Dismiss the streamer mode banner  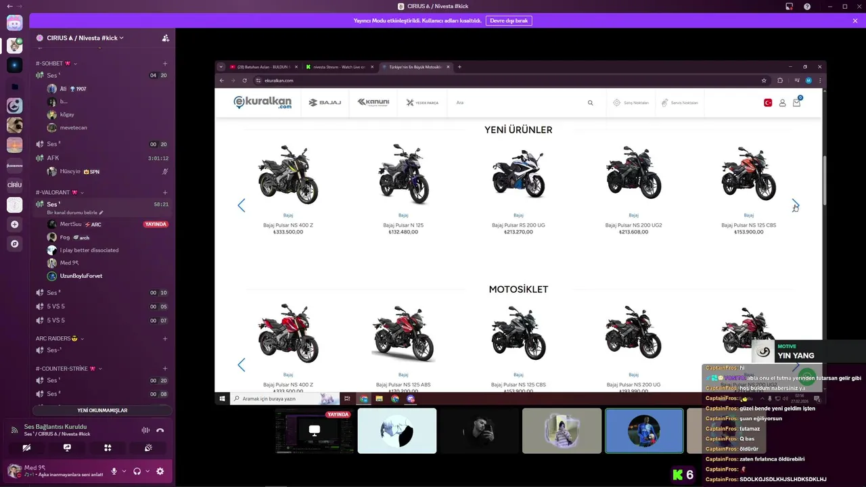[x=855, y=21]
